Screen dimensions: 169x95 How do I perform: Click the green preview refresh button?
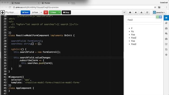pyautogui.click(x=158, y=17)
